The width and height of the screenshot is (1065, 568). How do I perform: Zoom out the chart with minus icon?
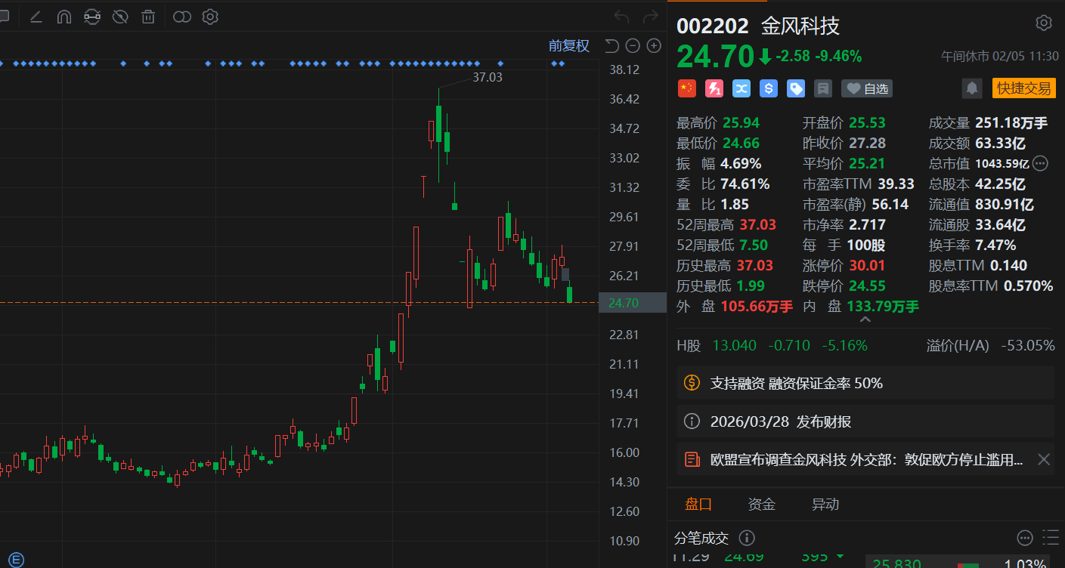633,46
